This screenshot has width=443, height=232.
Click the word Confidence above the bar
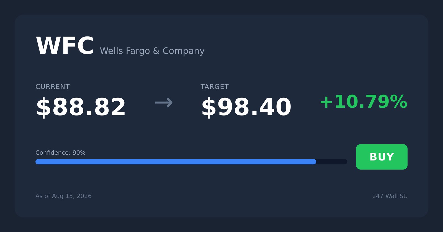[53, 153]
